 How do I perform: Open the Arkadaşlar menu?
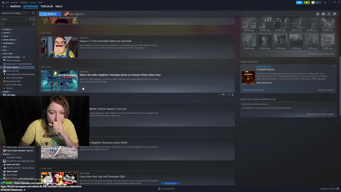(x=24, y=2)
